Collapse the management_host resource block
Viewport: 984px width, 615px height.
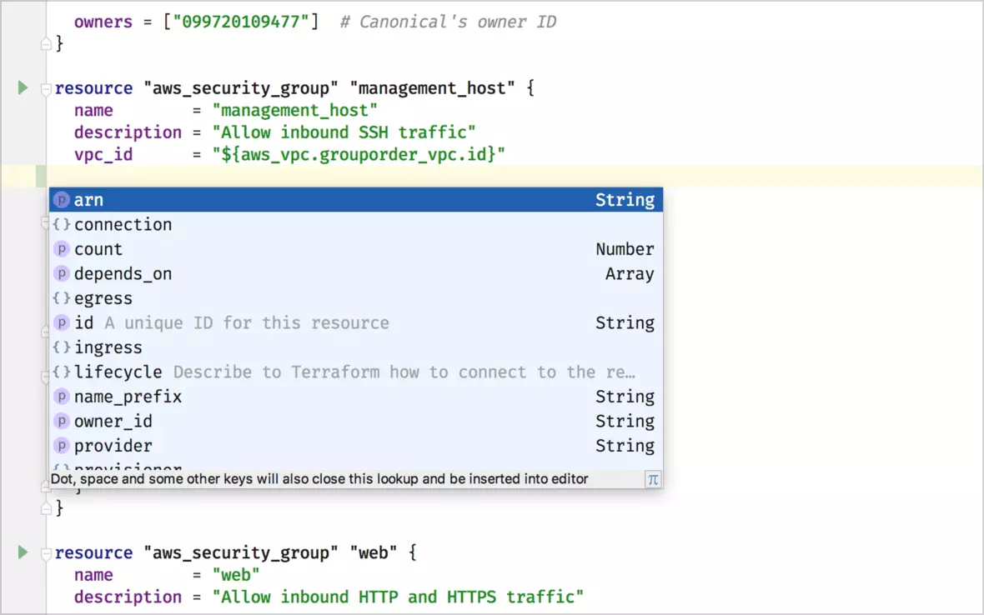[x=47, y=89]
